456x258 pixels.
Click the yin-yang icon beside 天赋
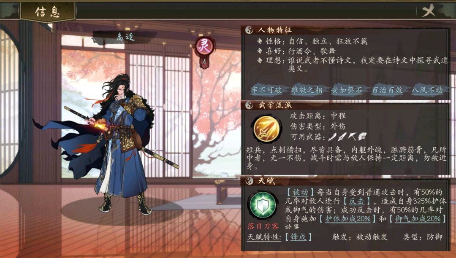click(x=249, y=181)
